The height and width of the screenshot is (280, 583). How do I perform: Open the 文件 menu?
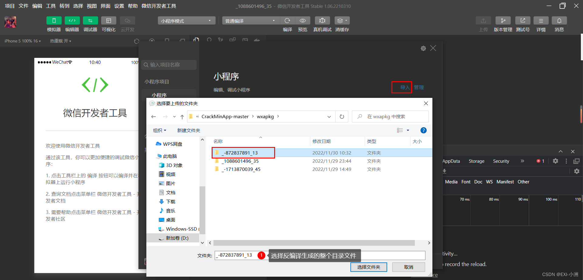coord(23,6)
